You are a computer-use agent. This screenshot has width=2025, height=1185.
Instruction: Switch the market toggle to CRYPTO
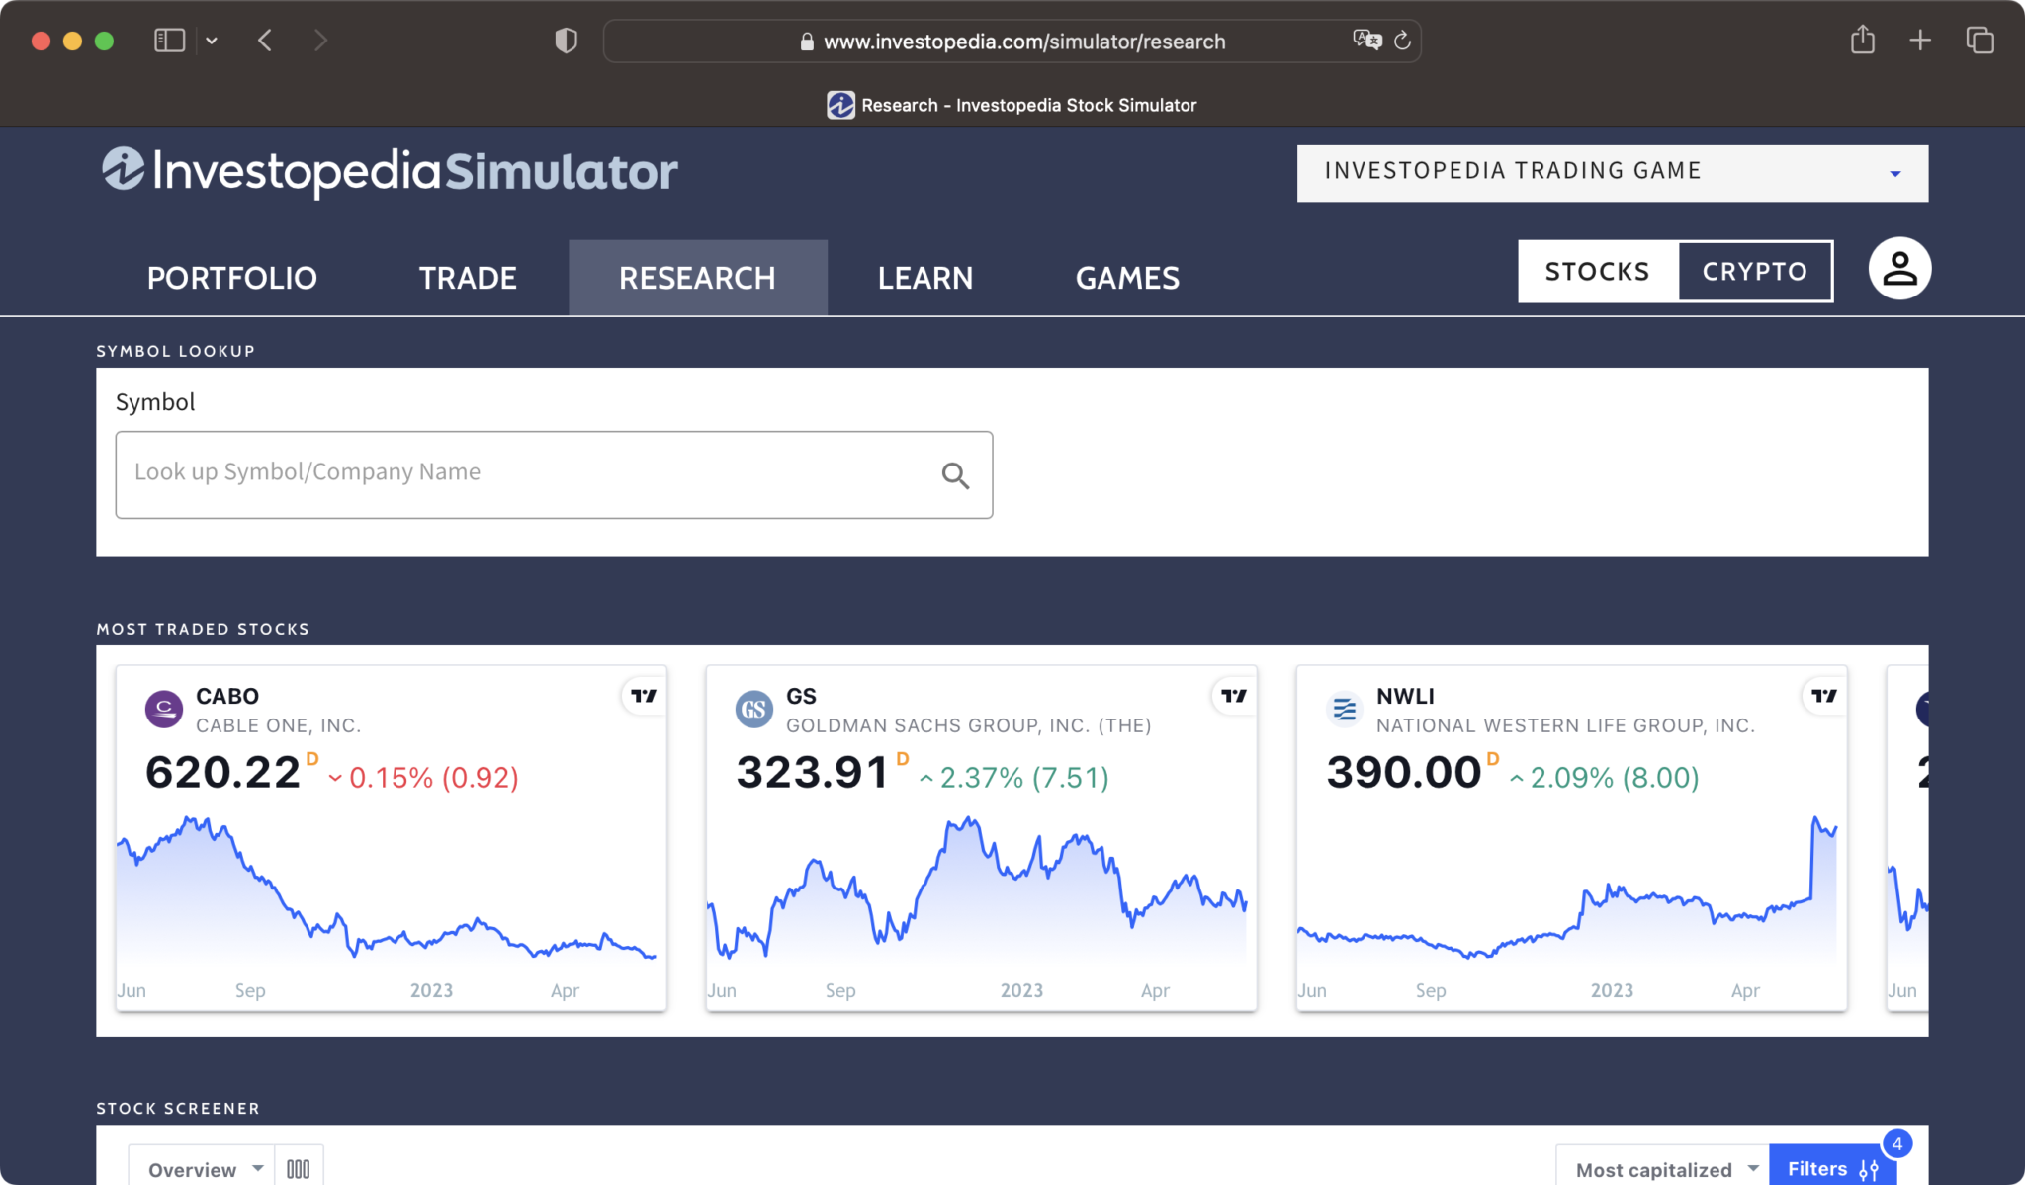(x=1754, y=270)
